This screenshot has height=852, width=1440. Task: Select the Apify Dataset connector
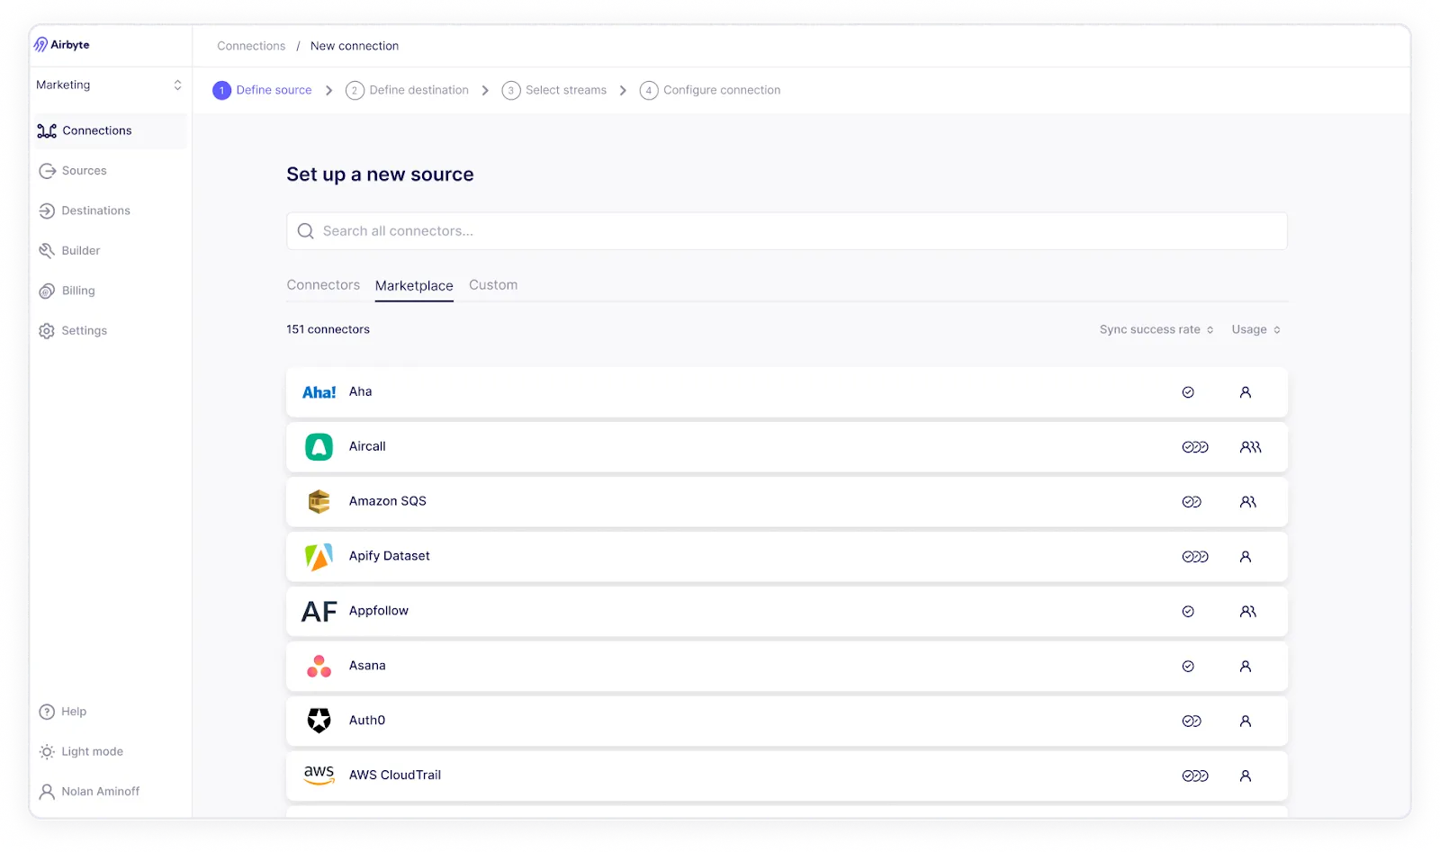(787, 557)
